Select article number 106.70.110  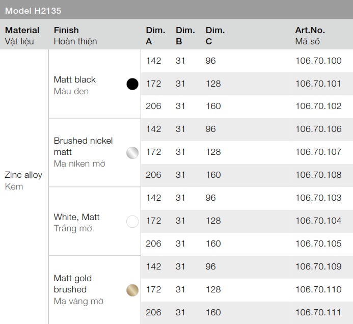318,290
